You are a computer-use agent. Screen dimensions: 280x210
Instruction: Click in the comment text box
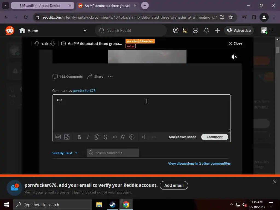click(x=141, y=113)
